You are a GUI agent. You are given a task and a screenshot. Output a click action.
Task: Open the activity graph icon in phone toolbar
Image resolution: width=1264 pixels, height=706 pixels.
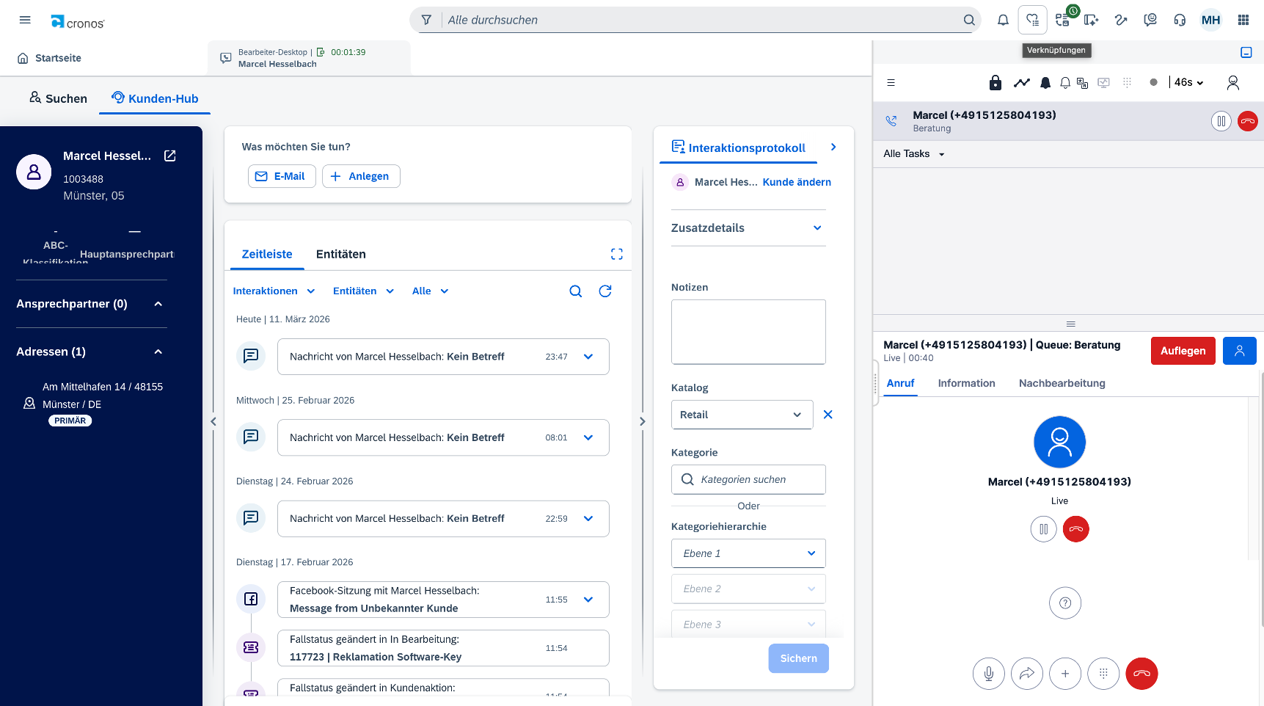1022,82
